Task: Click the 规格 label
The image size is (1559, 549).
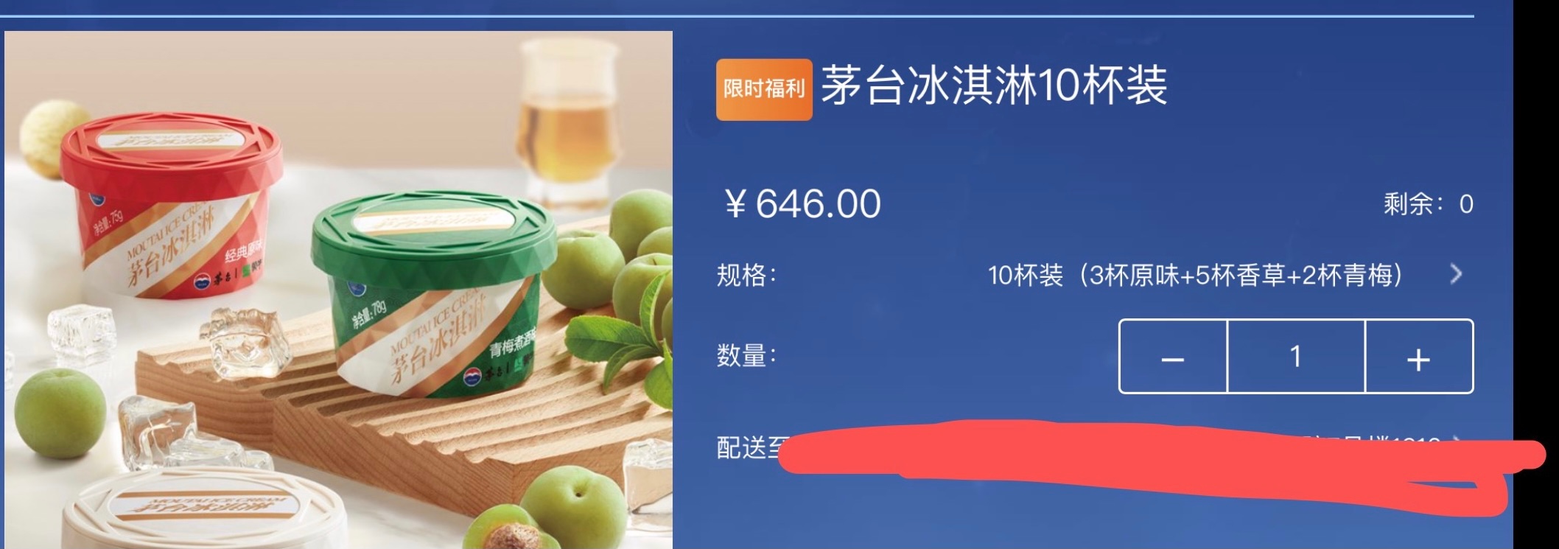Action: pos(746,275)
